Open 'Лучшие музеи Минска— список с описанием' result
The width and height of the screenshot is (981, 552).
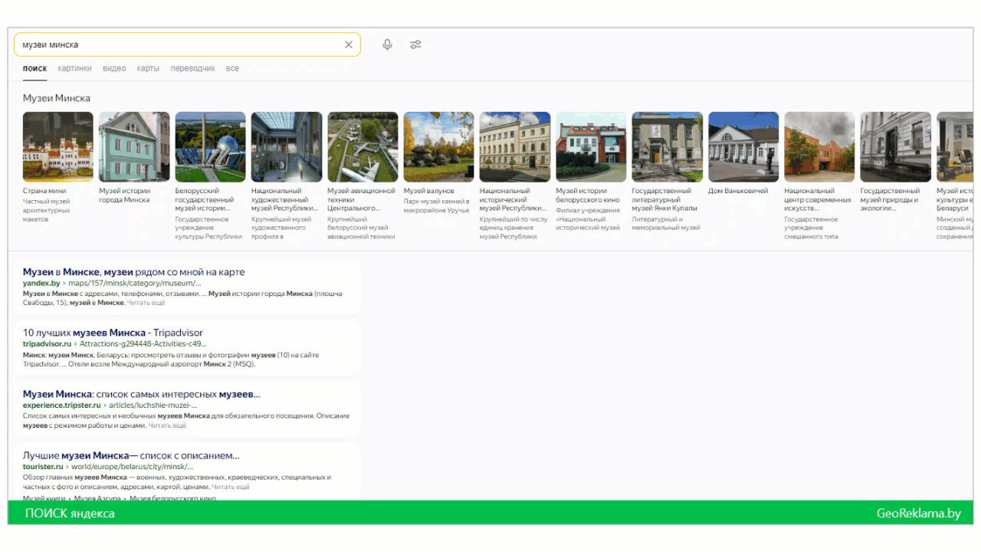[x=131, y=455]
